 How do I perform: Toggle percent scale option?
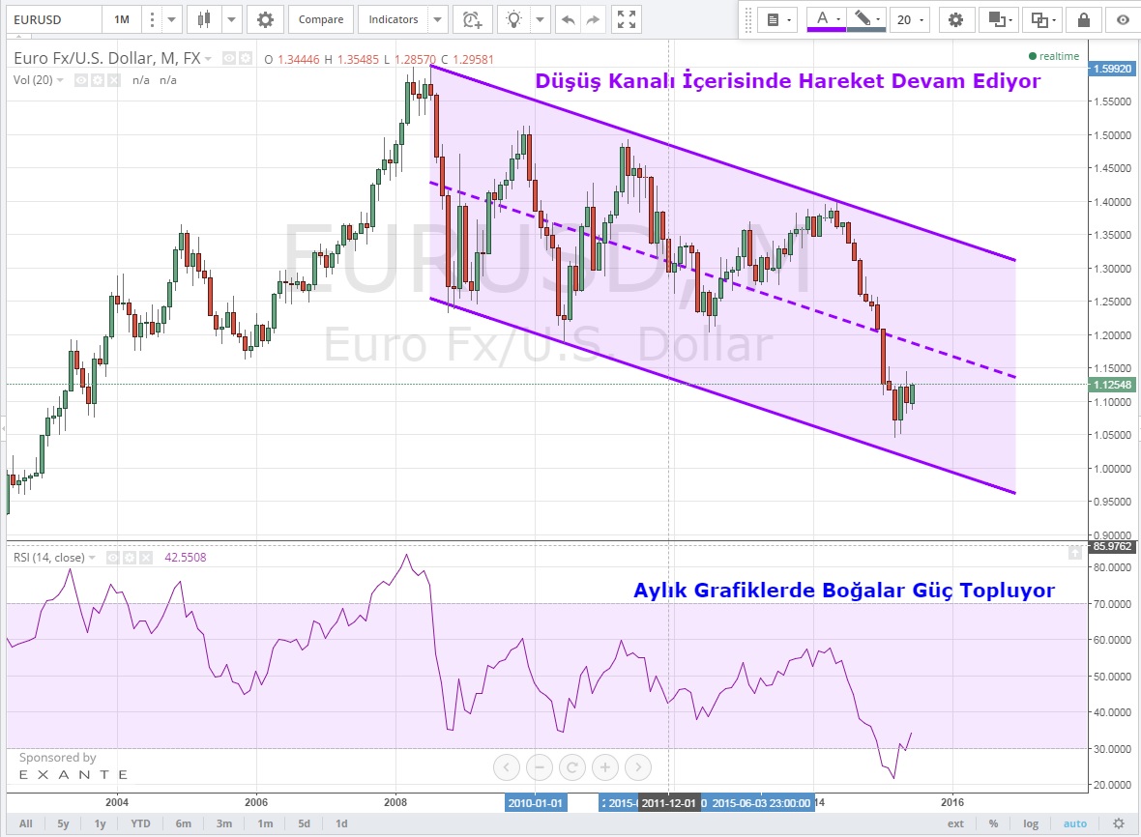pos(993,823)
